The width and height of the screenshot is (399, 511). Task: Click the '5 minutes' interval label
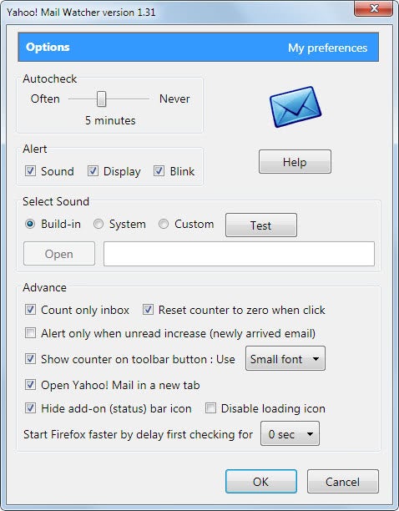(110, 120)
